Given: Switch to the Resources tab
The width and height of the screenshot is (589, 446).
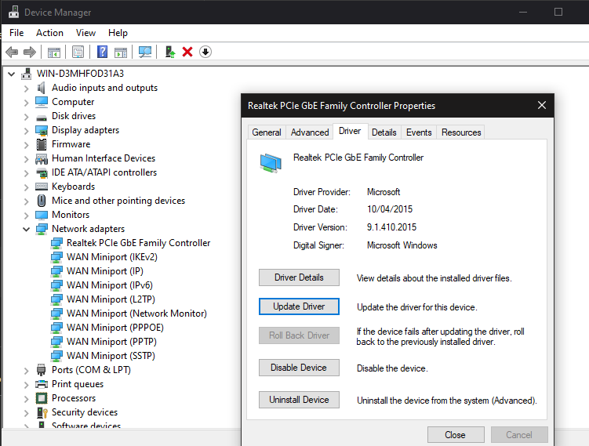Looking at the screenshot, I should pos(461,132).
